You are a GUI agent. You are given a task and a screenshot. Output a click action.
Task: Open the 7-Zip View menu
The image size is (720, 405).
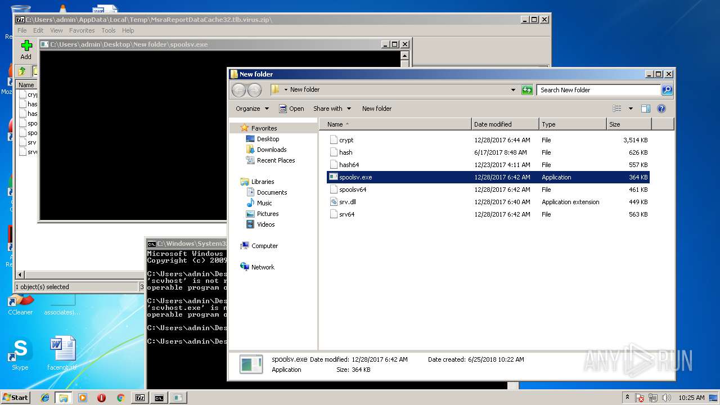56,30
